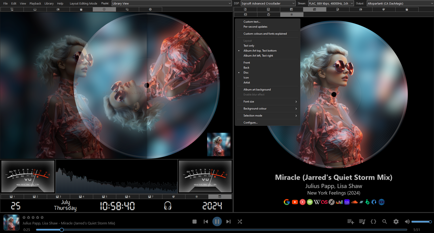Open search with magnifier icon
Screen dimensions: 434x233
point(384,221)
